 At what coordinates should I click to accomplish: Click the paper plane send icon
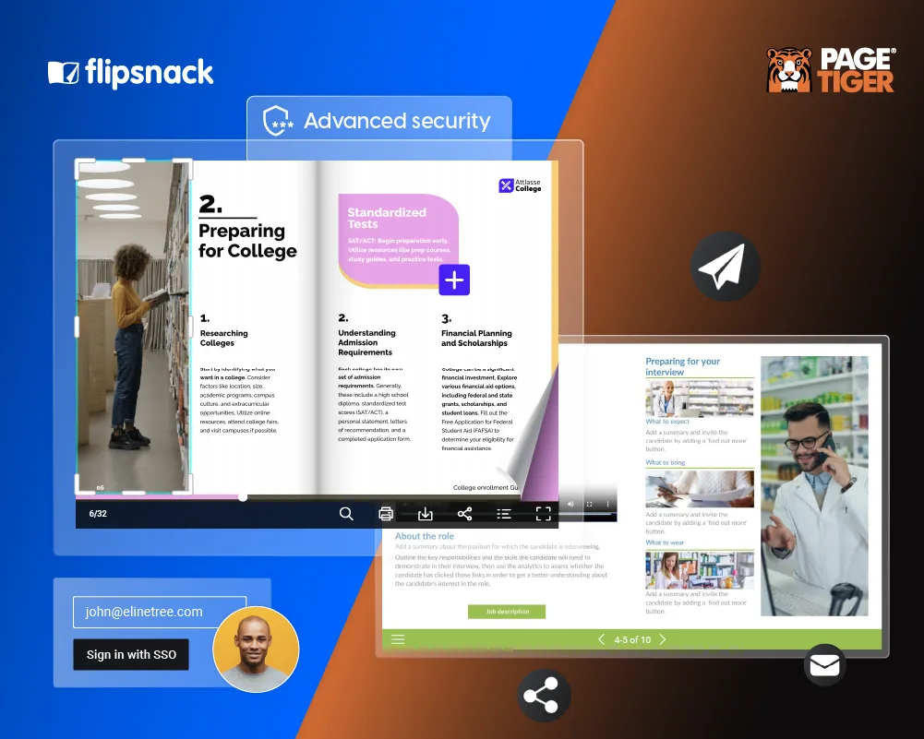(x=726, y=267)
